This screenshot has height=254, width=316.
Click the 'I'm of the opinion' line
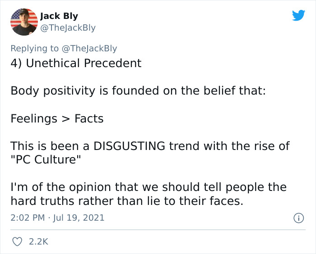[x=149, y=187]
